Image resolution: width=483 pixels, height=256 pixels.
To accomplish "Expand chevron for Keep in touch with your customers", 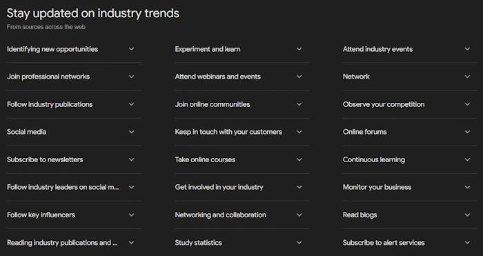I will click(299, 132).
